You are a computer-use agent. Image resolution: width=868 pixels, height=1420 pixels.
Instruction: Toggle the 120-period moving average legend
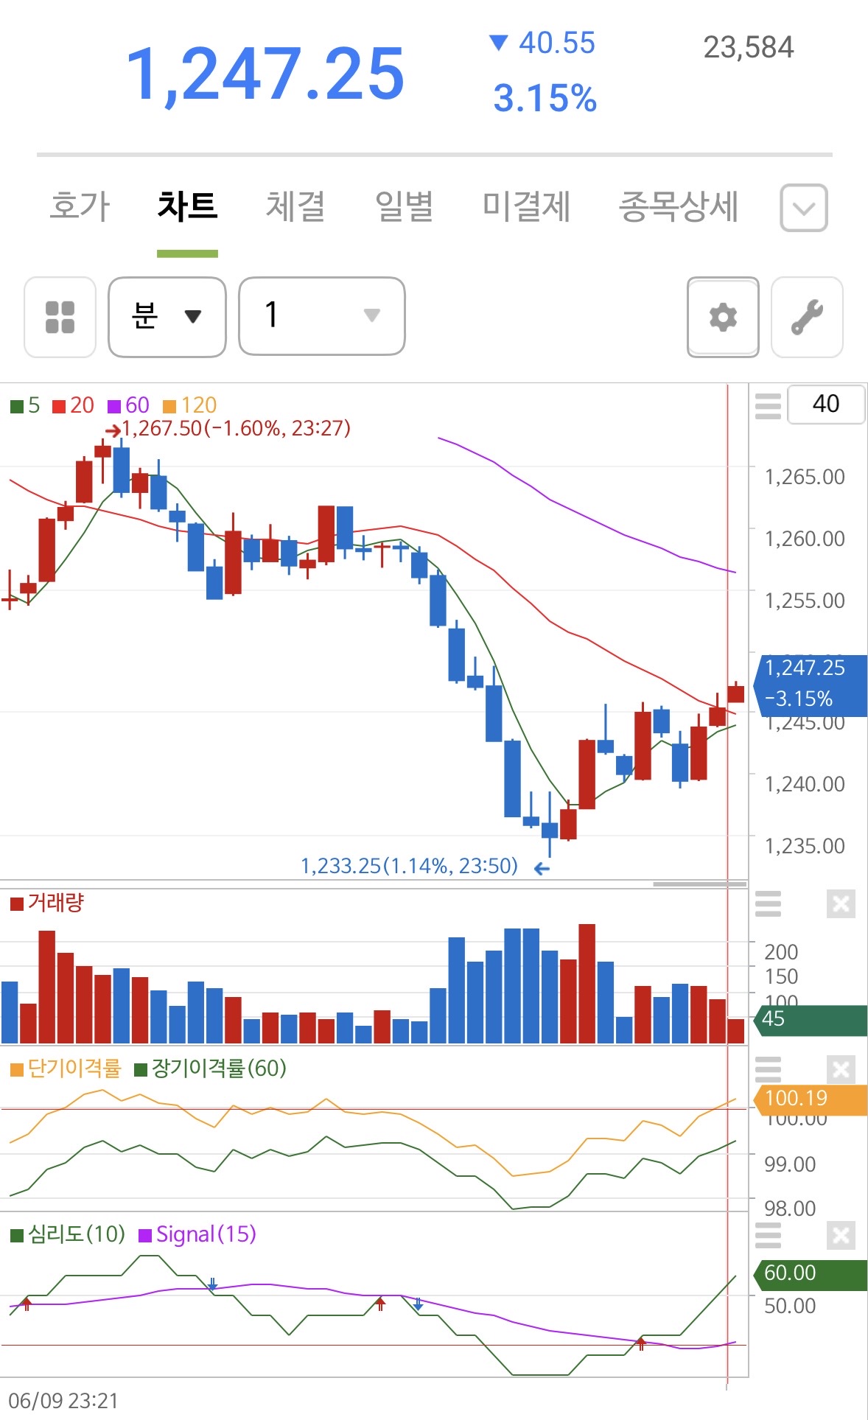189,405
